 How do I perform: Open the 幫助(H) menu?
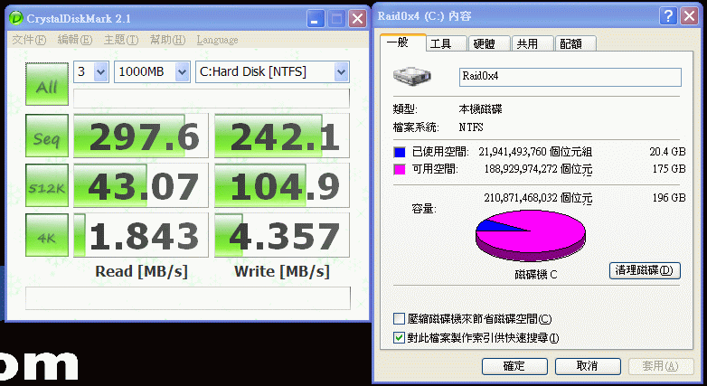pos(167,40)
